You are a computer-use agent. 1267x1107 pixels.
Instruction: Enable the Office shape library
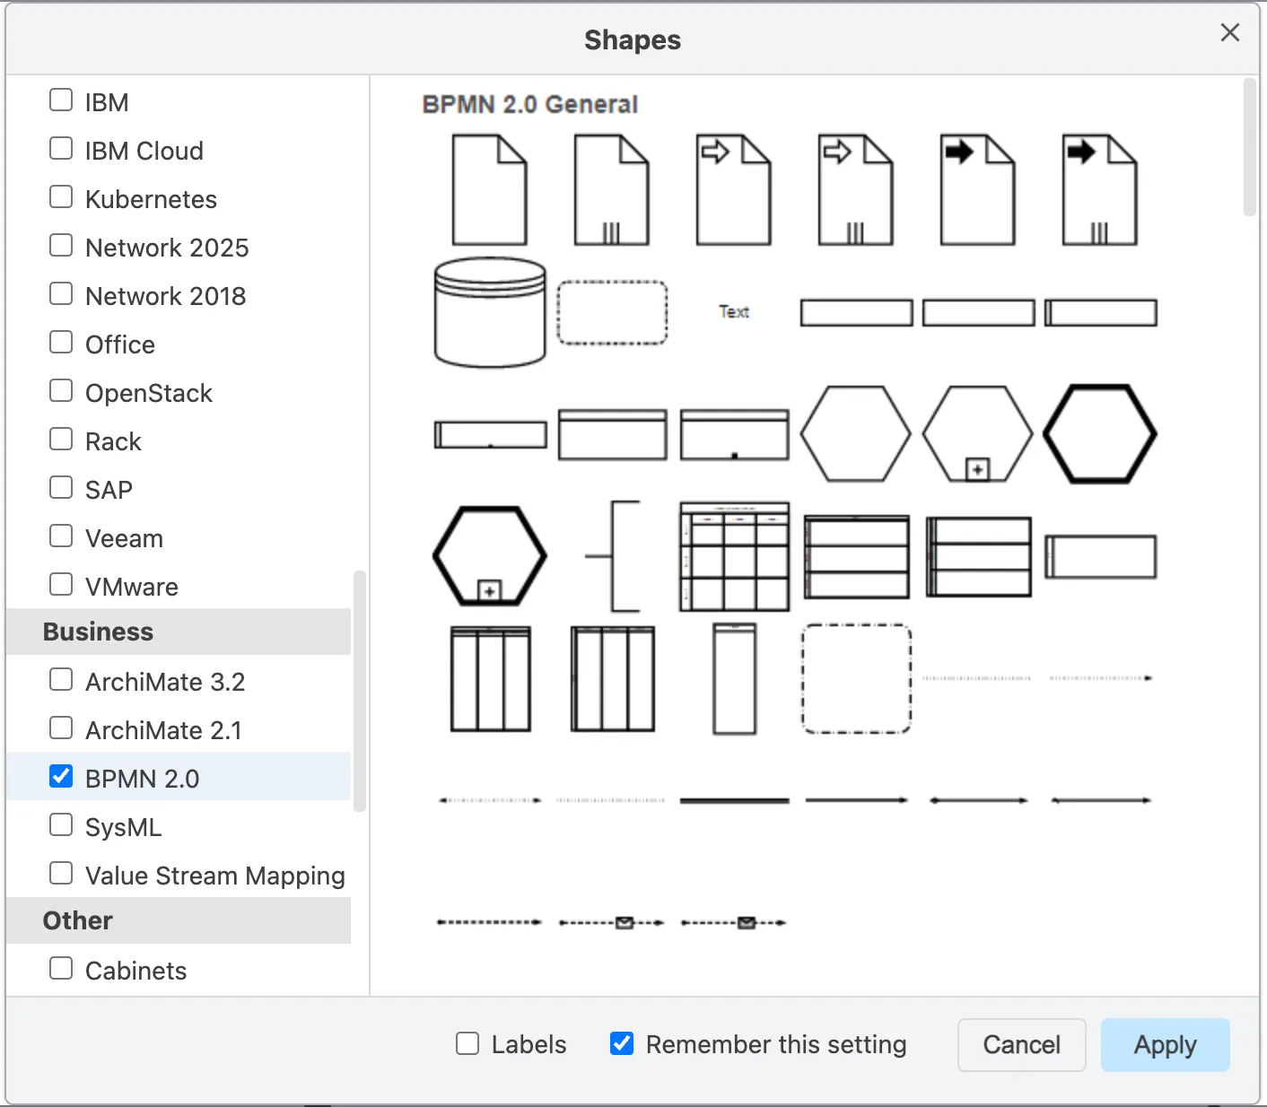[61, 342]
